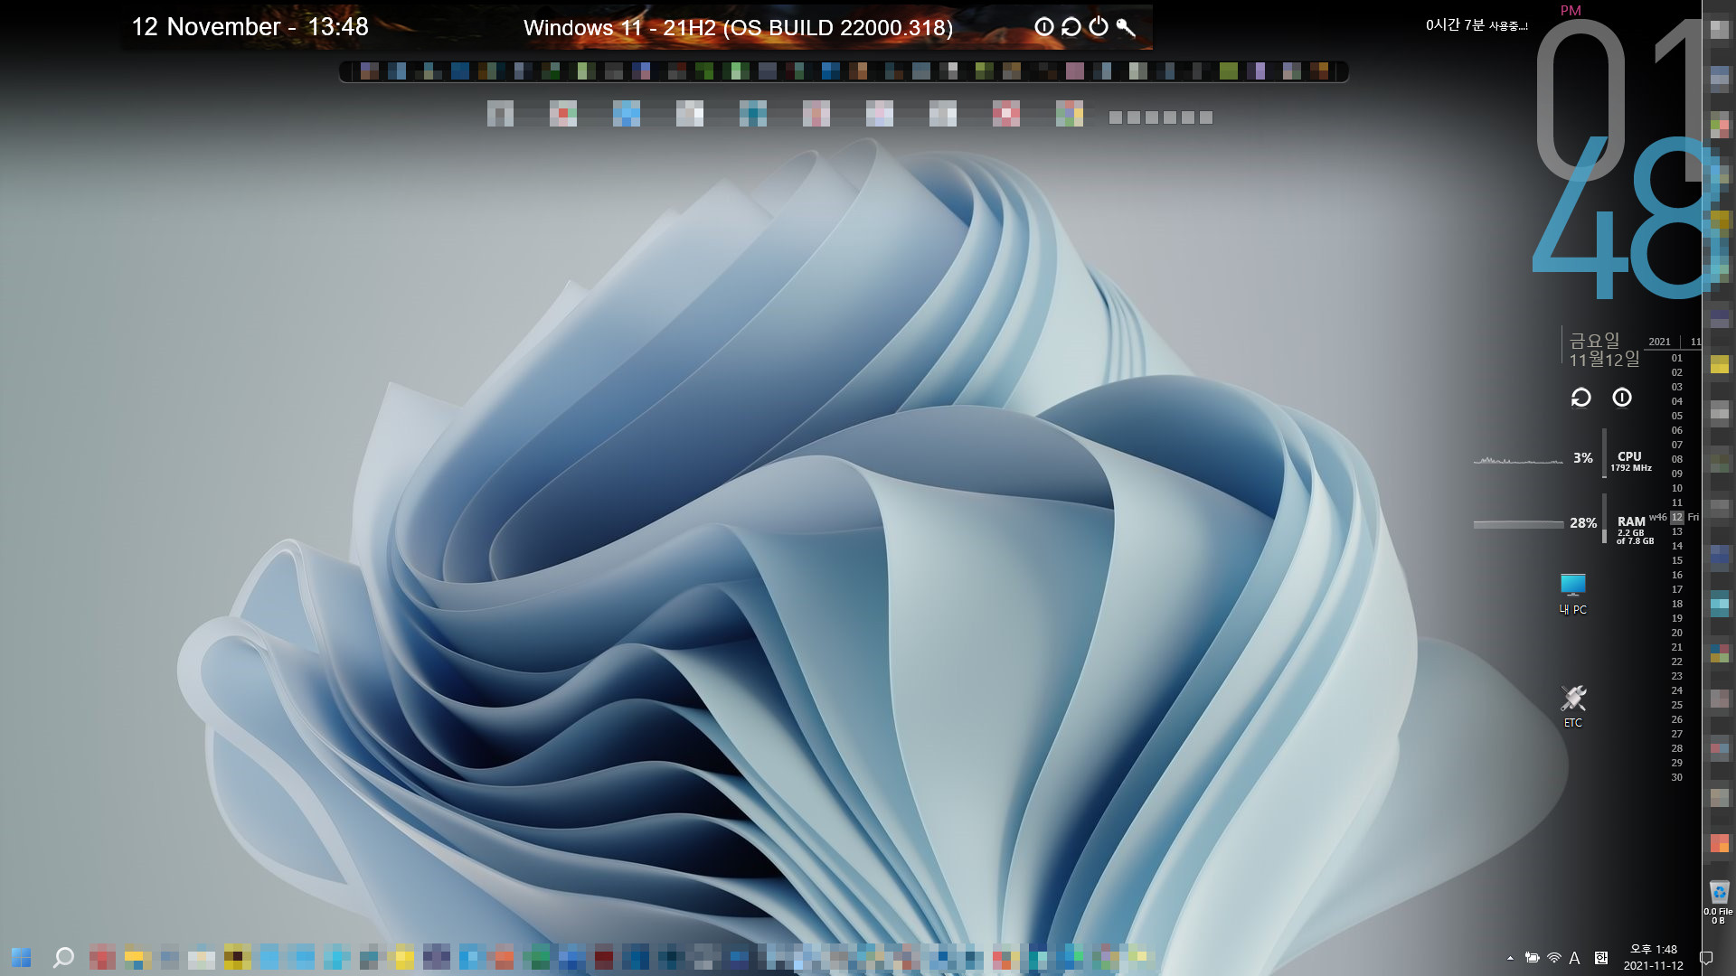The height and width of the screenshot is (976, 1736).
Task: Click the key icon in top bar
Action: click(1126, 27)
